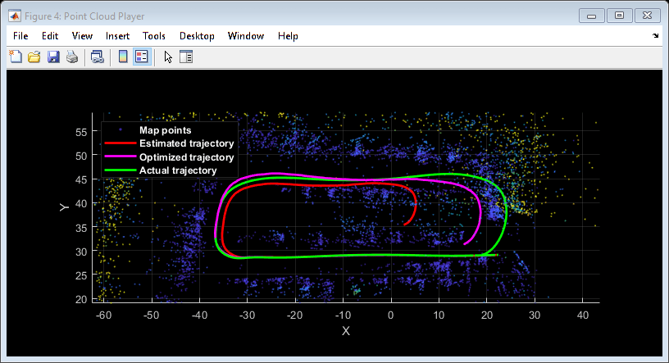Click the X axis label
The image size is (669, 363).
pos(345,330)
